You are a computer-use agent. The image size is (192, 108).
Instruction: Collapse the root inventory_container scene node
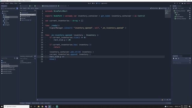click(x=173, y=11)
